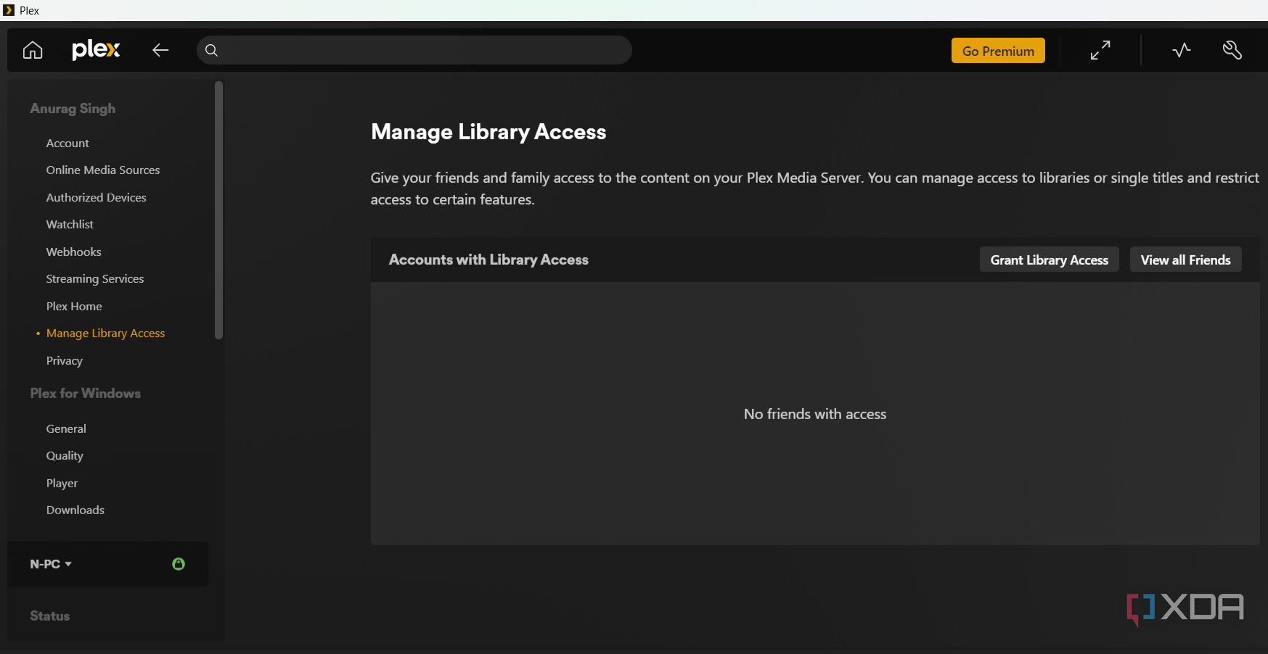1268x654 pixels.
Task: Open the activity pulse icon
Action: pos(1182,50)
